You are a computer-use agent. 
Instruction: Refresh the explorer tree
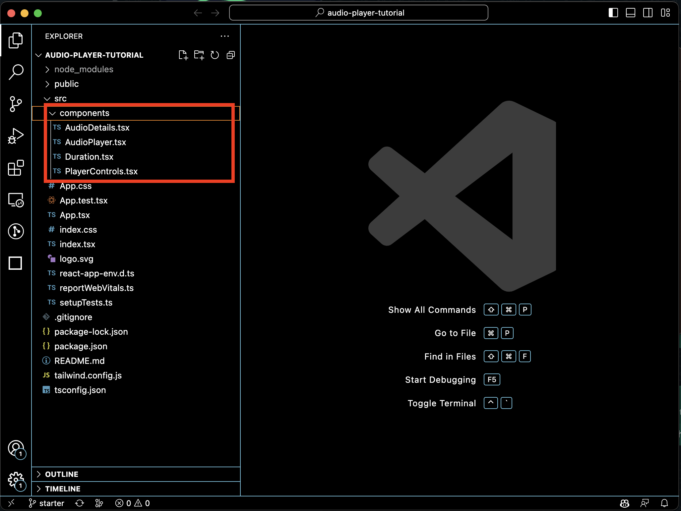click(215, 55)
